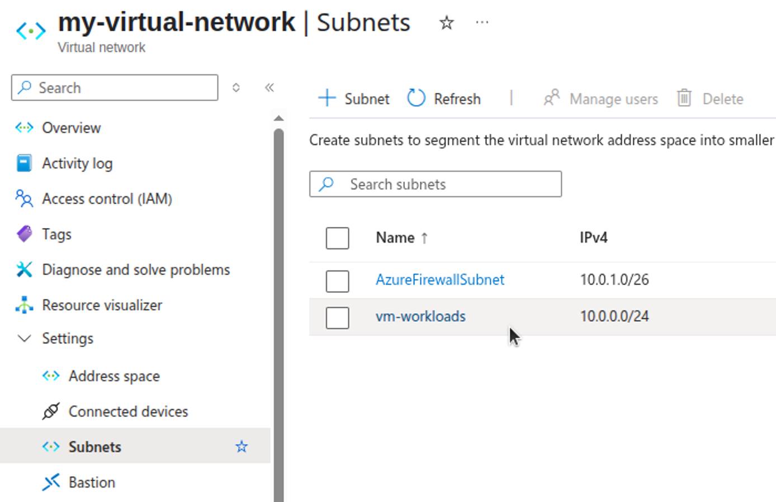Open more options with the ellipsis near the title
Image resolution: width=776 pixels, height=502 pixels.
tap(481, 22)
